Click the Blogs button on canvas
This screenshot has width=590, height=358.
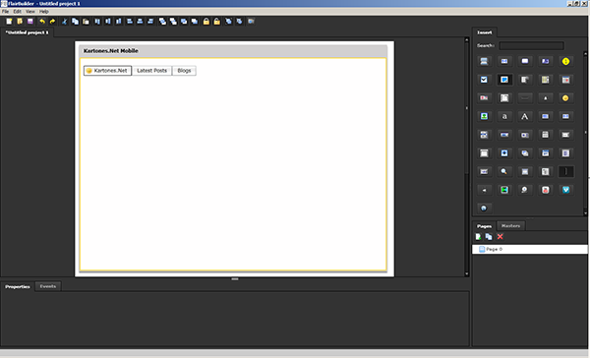184,71
